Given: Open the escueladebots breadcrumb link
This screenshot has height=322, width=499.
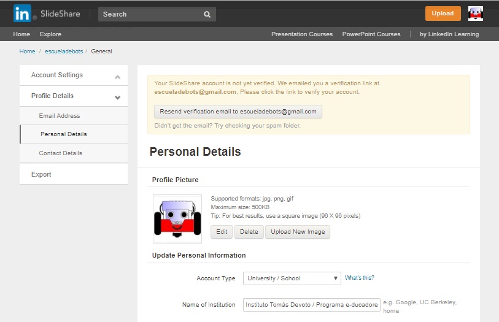Looking at the screenshot, I should [x=64, y=52].
